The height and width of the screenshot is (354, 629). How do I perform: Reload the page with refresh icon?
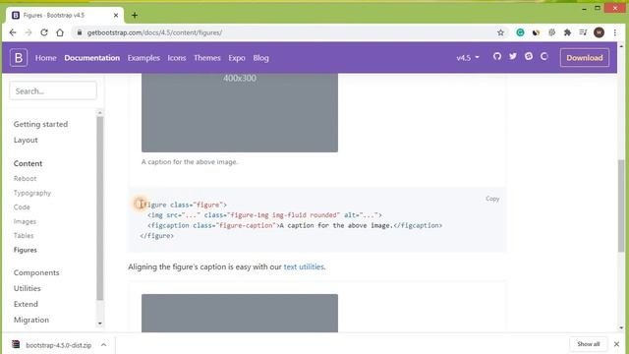(44, 32)
